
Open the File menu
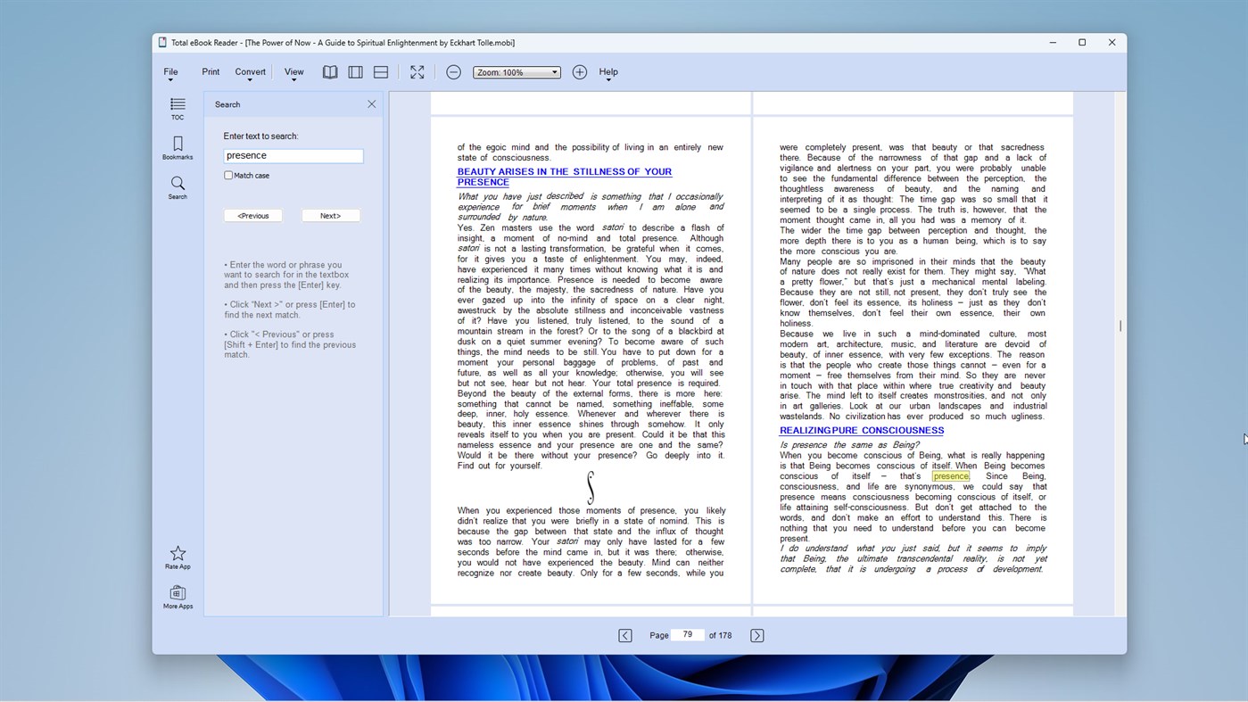[169, 71]
